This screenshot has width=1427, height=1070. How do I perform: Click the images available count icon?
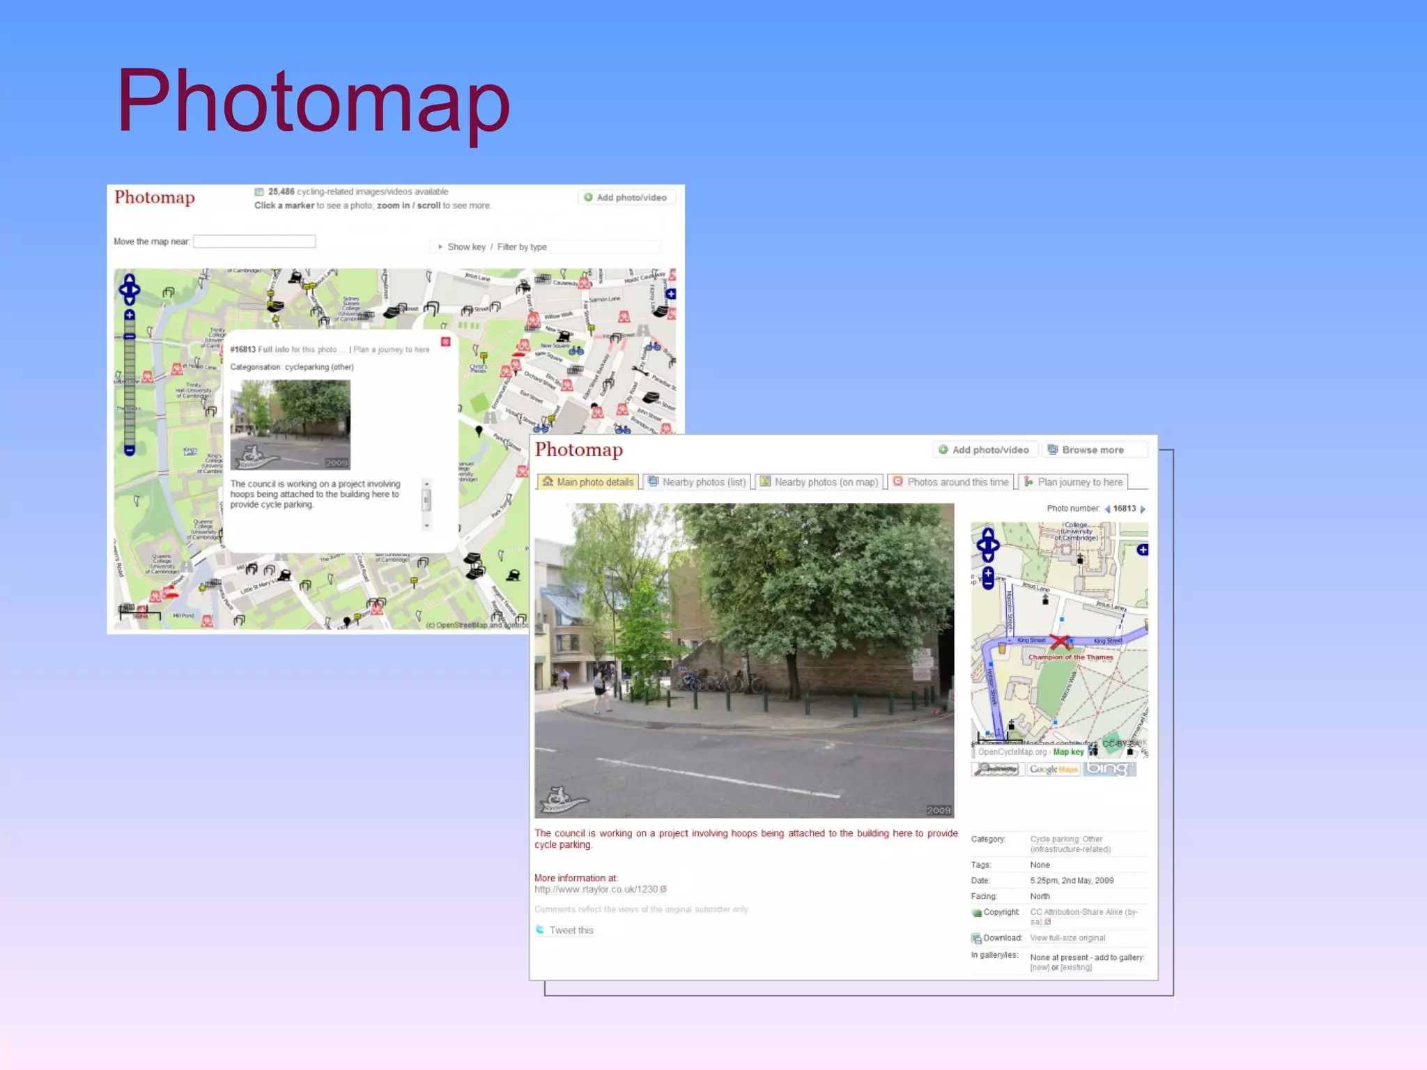259,192
